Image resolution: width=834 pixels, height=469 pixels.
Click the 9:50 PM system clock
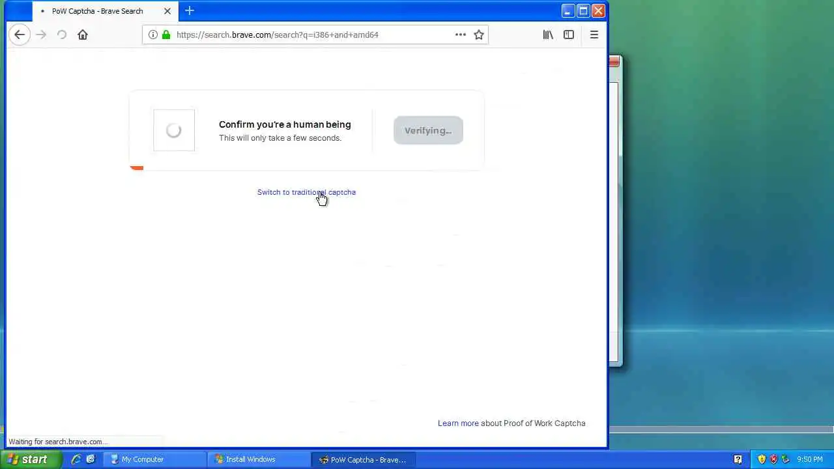click(810, 459)
